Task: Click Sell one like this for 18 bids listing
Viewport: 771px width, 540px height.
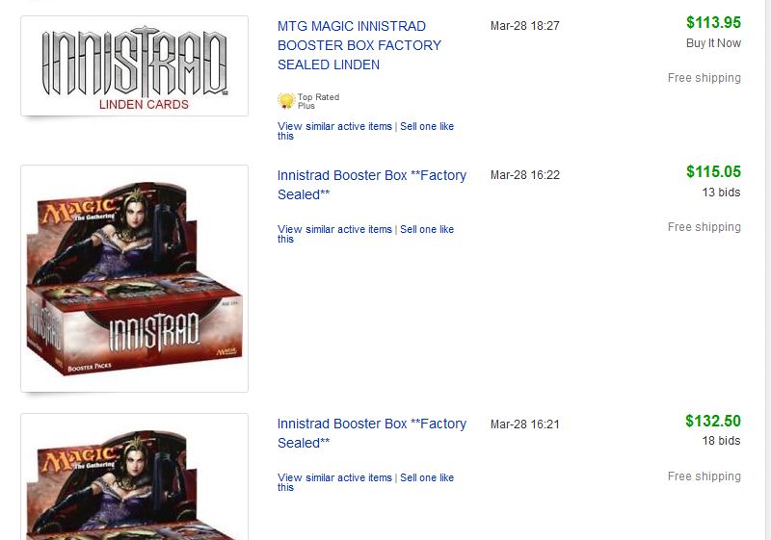Action: 427,477
